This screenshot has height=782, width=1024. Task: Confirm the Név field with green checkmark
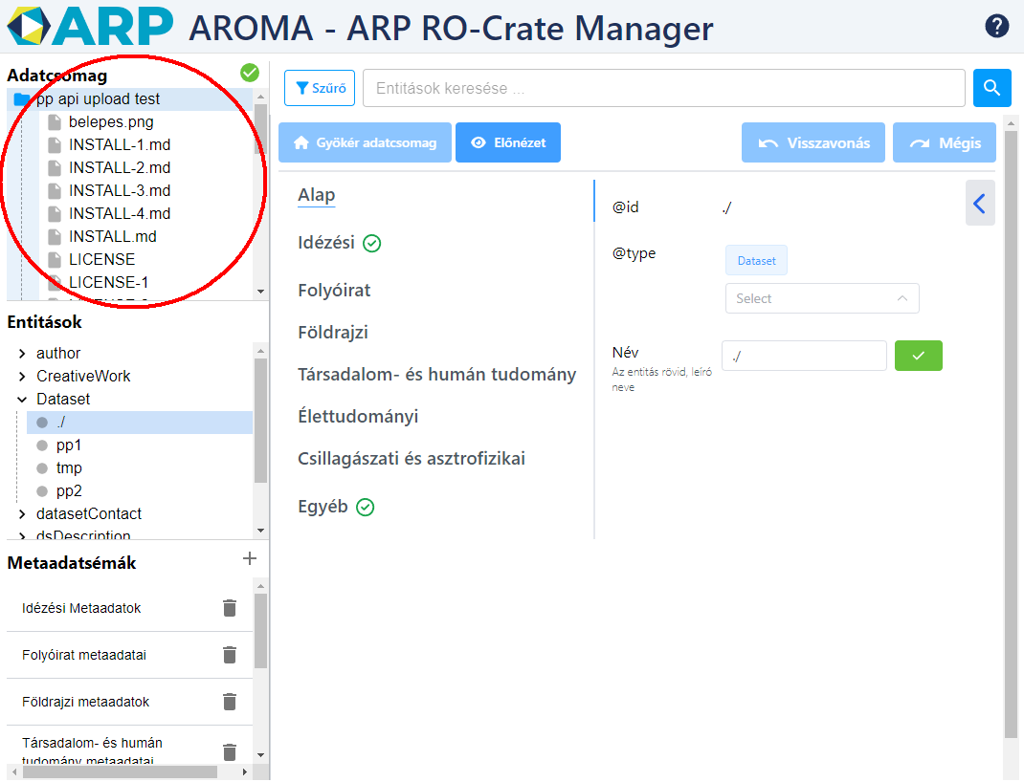pyautogui.click(x=918, y=356)
